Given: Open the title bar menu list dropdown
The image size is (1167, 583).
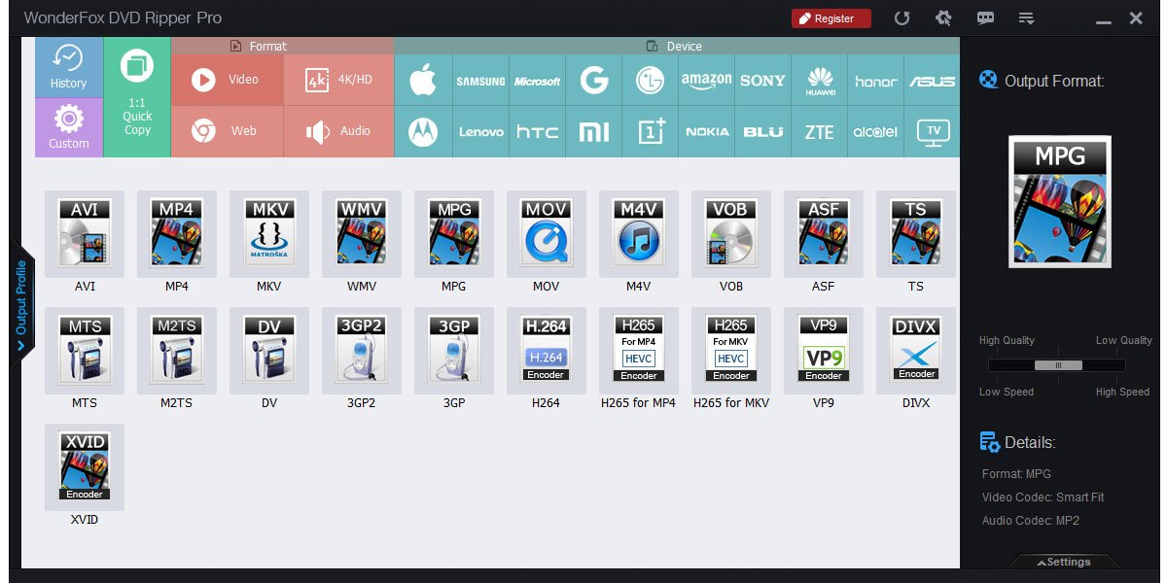Looking at the screenshot, I should click(1026, 17).
